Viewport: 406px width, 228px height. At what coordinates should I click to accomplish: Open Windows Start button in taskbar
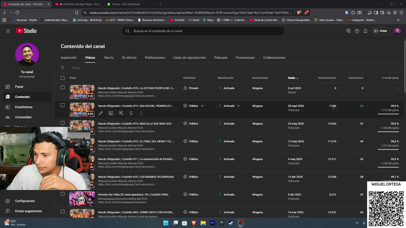(x=166, y=223)
